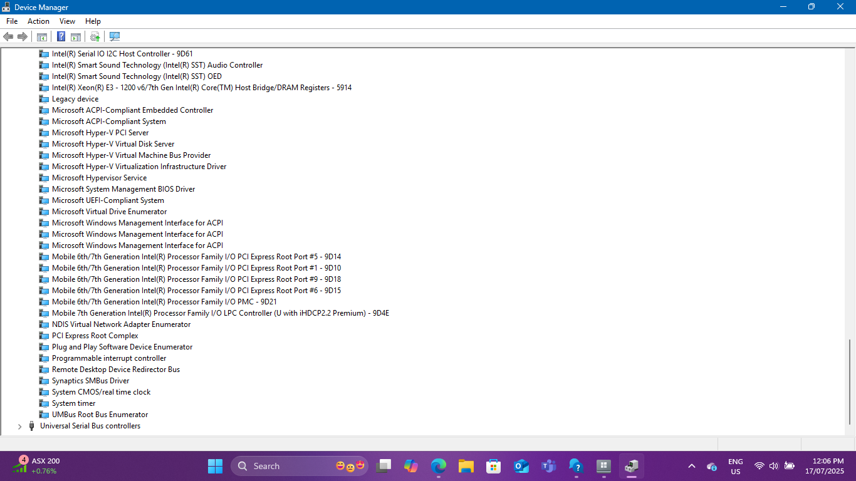This screenshot has width=856, height=481.
Task: Select Microsoft Virtual Drive Enumerator
Action: point(109,212)
